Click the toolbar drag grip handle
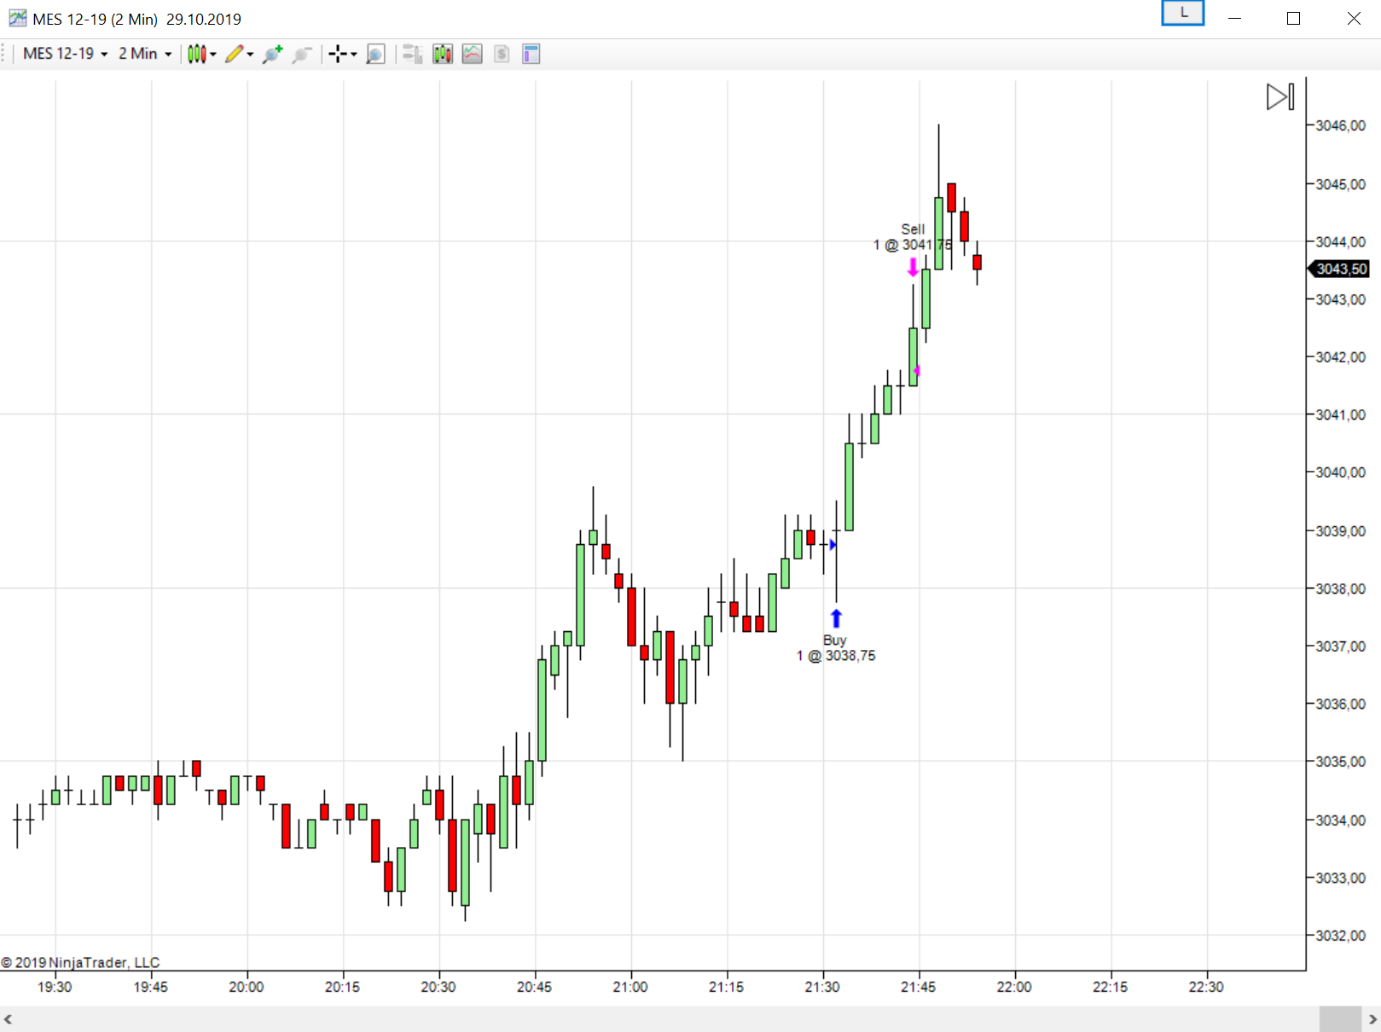The image size is (1381, 1032). [4, 55]
